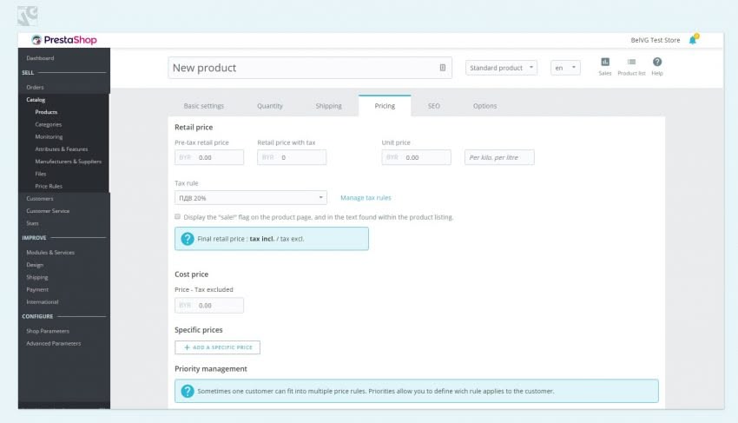
Task: Switch to the Options tab
Action: (x=484, y=106)
